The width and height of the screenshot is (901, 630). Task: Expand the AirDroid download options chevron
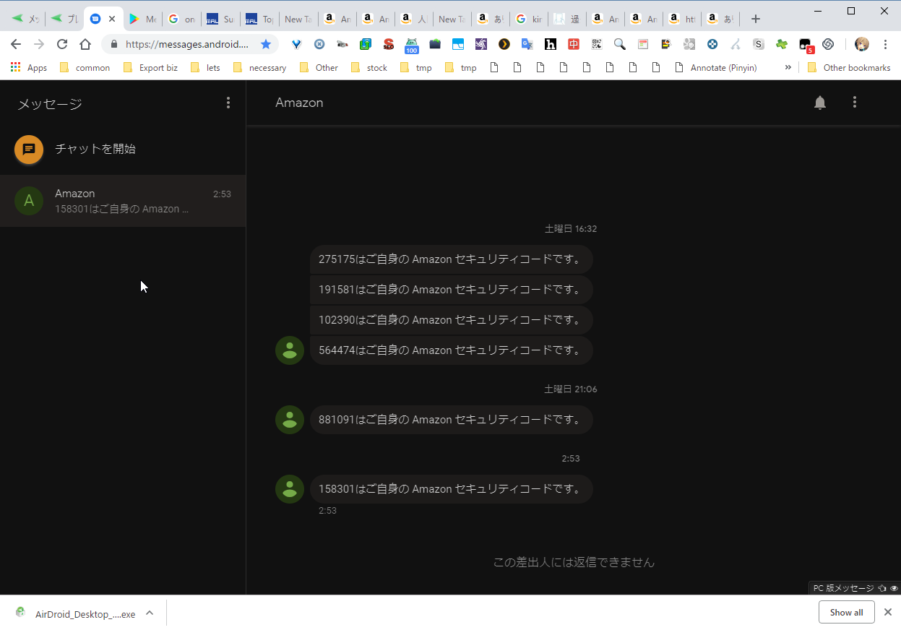(150, 613)
